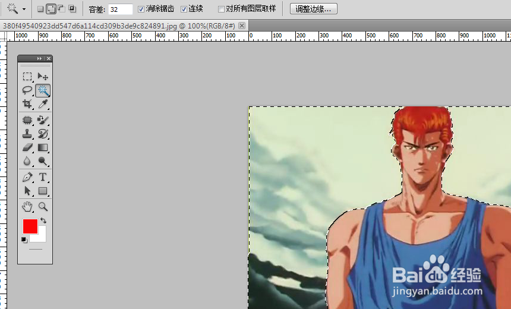Select the Pen tool

[x=27, y=177]
